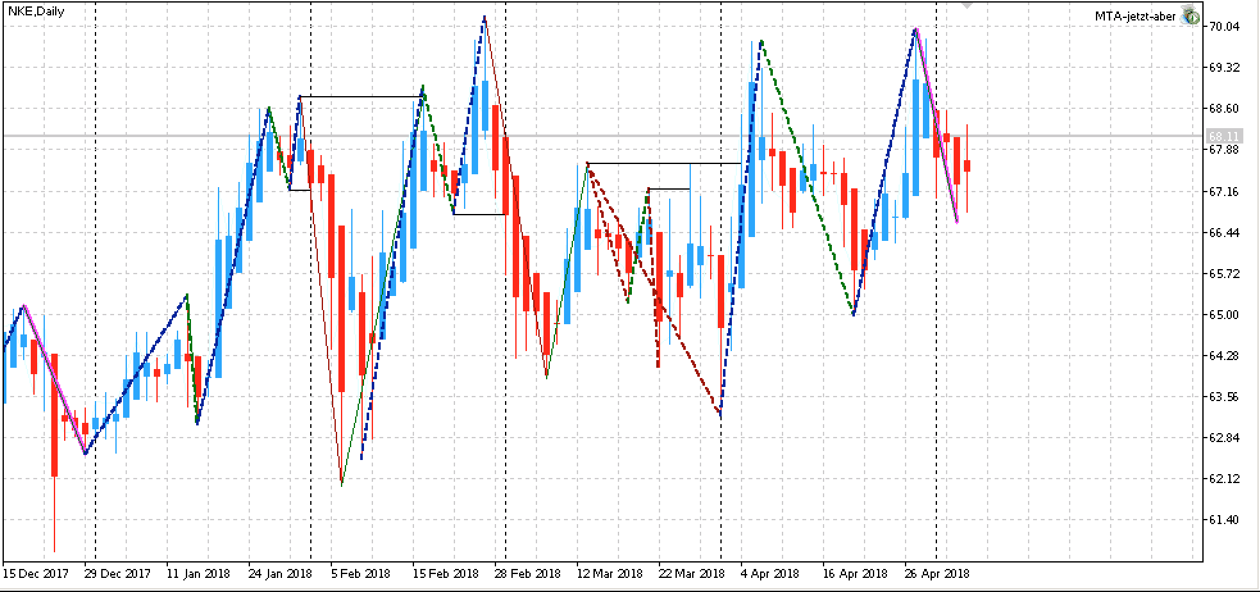Click the 4 Apr 2018 date label

coord(770,573)
